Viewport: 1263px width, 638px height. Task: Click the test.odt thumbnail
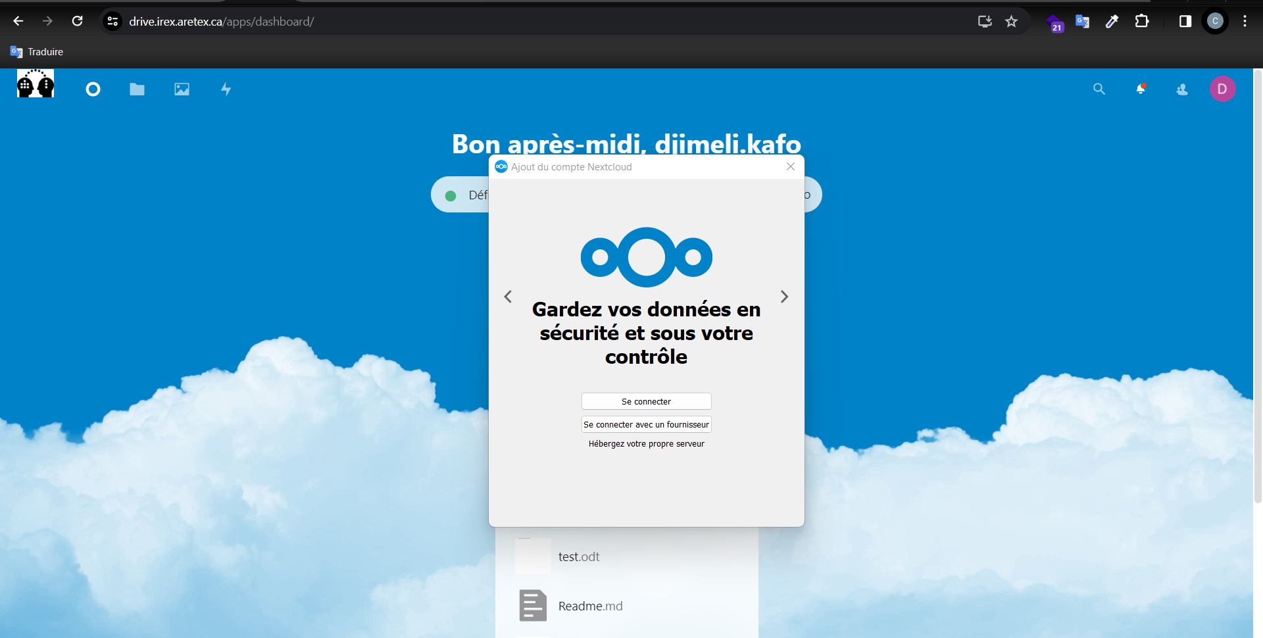pyautogui.click(x=533, y=556)
